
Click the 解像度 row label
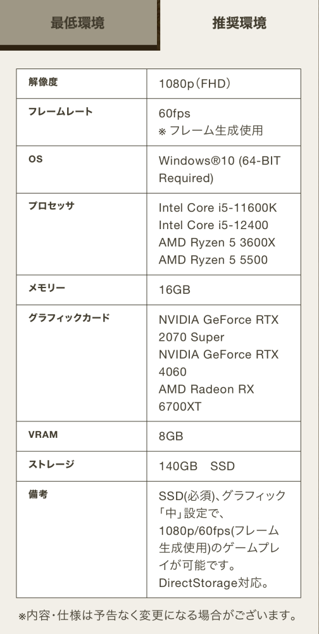tap(43, 82)
